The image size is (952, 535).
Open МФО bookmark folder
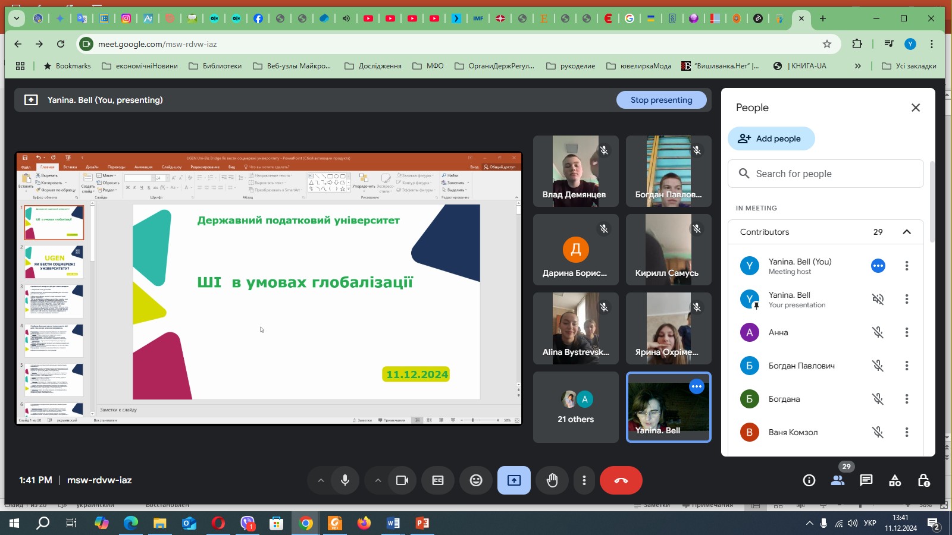[428, 66]
